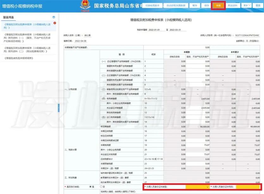Screen dimensions: 264x194
Task: Click the 本期数 column header
Action: click(x=187, y=52)
